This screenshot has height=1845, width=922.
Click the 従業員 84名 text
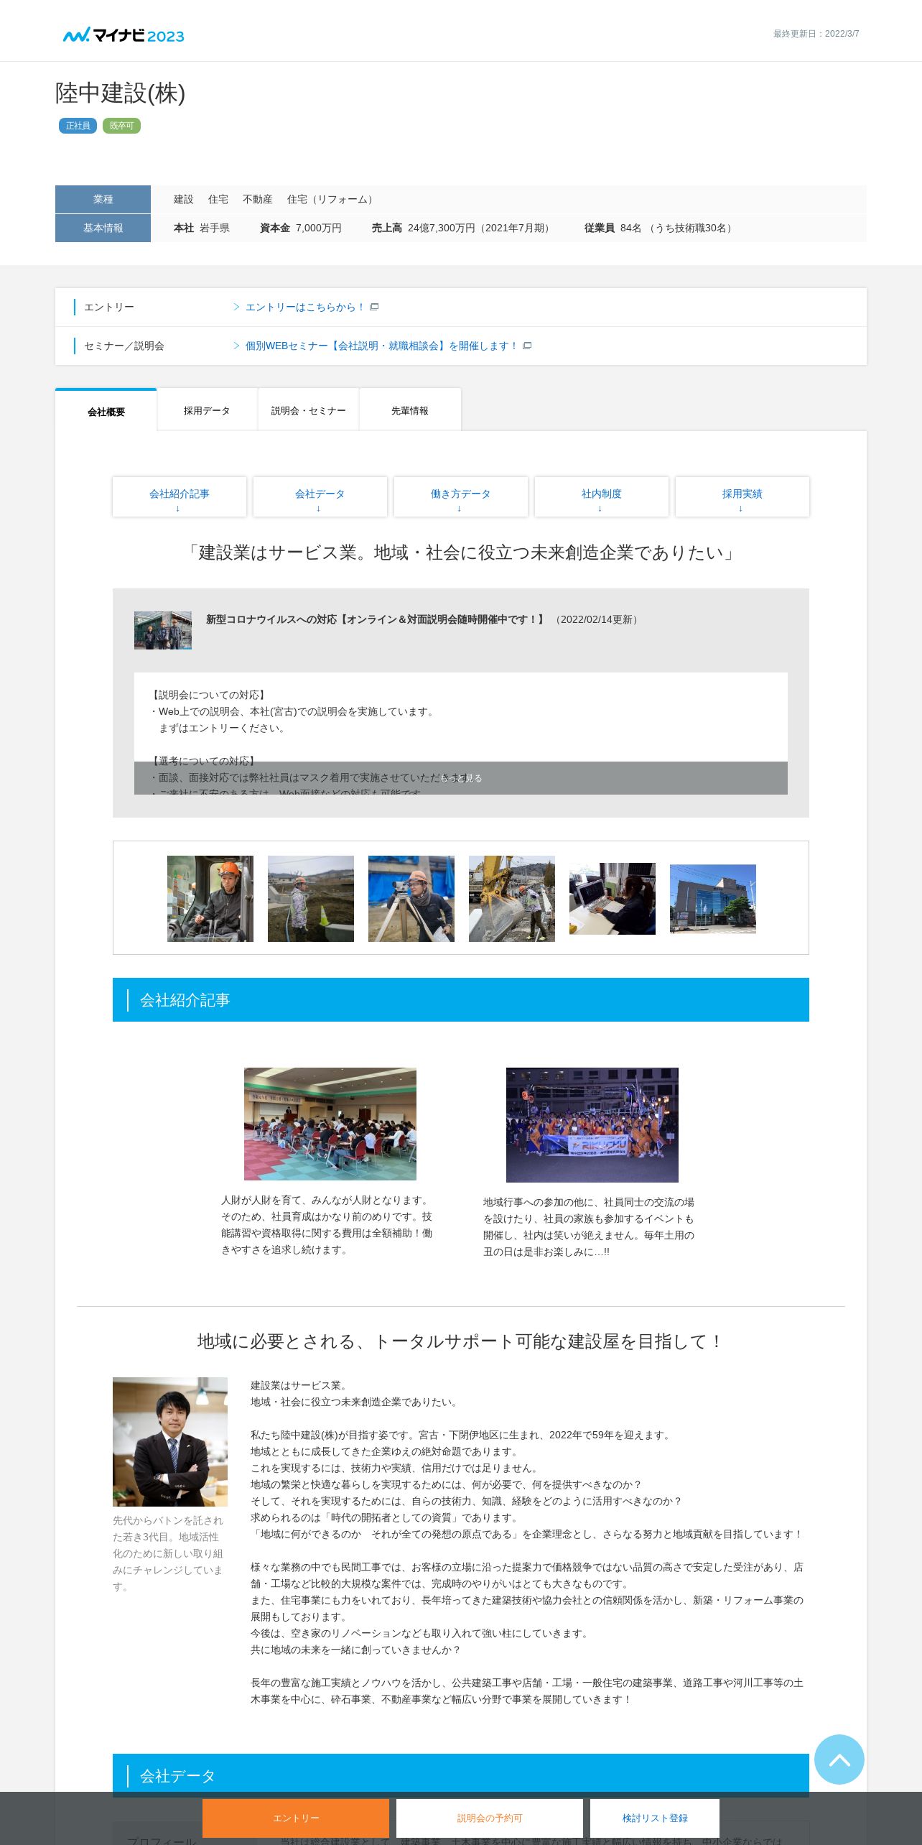661,228
